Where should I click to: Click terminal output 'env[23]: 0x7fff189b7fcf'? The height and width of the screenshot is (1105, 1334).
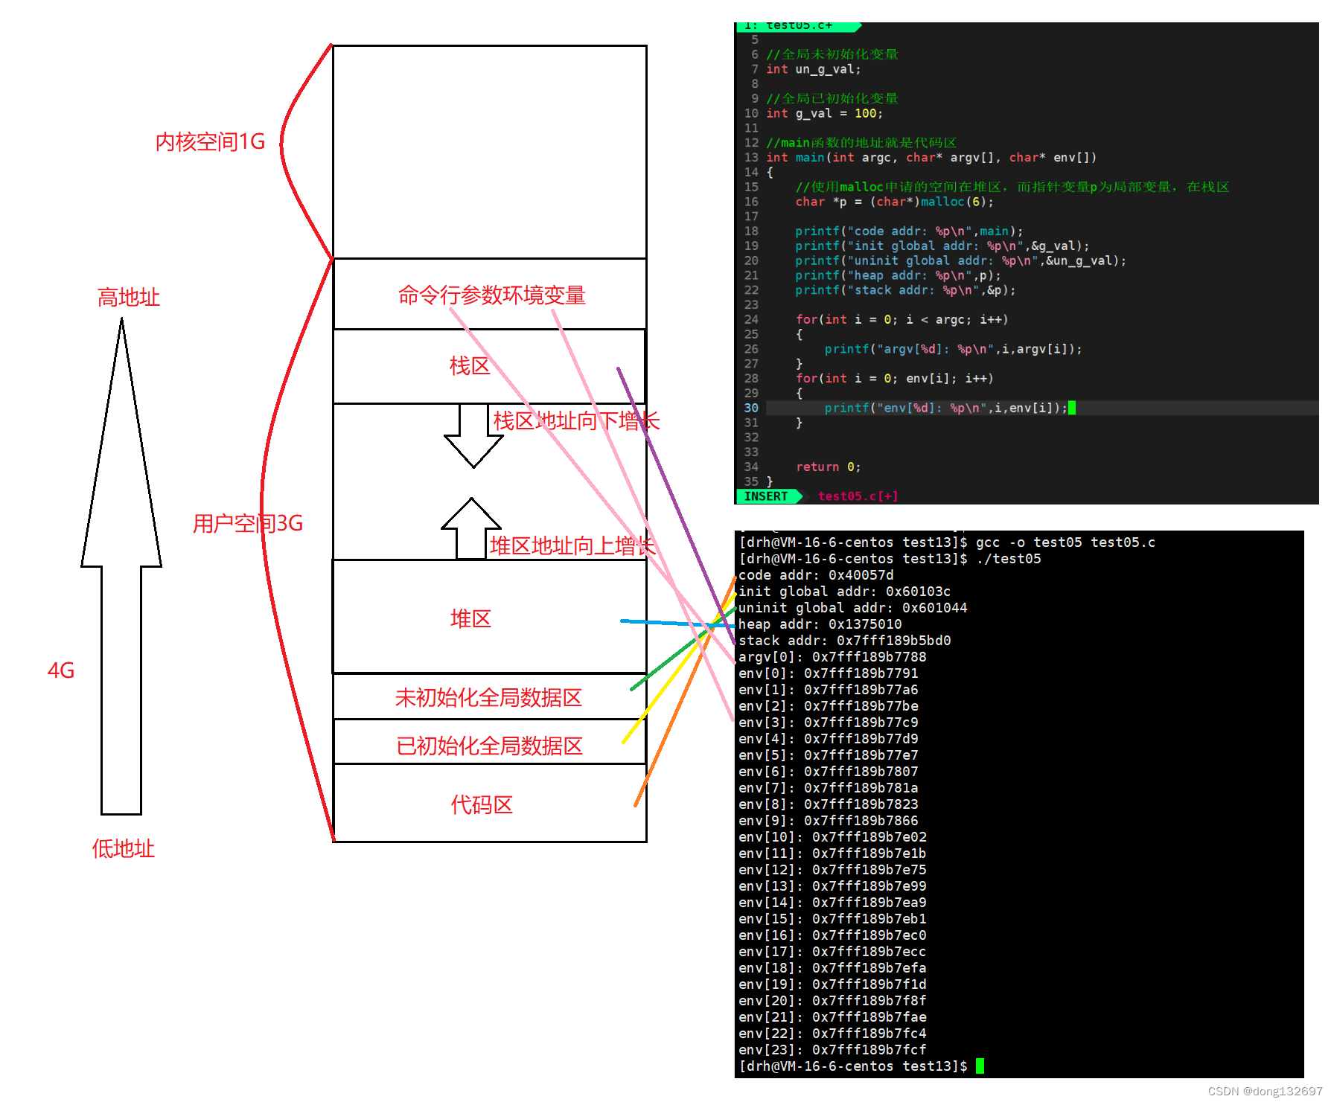tap(832, 1050)
